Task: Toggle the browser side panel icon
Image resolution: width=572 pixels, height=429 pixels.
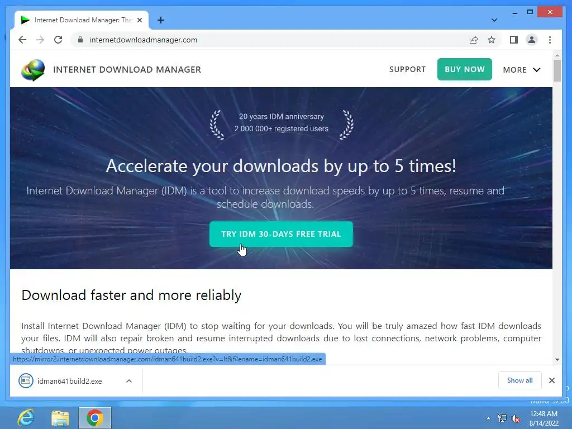Action: tap(514, 40)
